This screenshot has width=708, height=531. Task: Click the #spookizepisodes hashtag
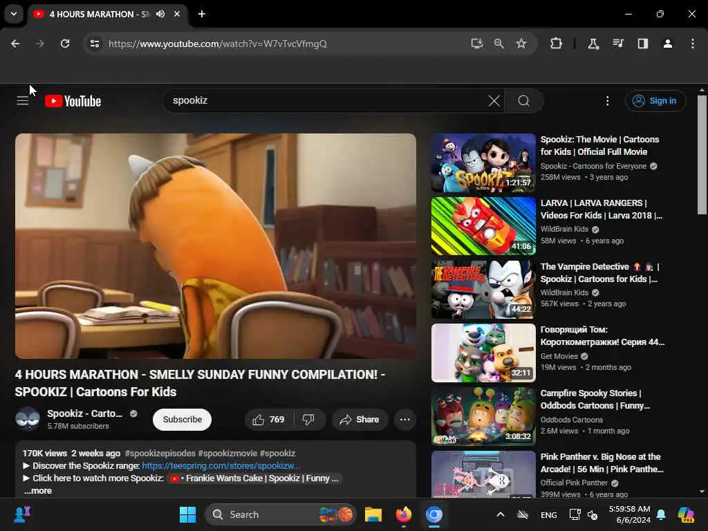click(160, 453)
